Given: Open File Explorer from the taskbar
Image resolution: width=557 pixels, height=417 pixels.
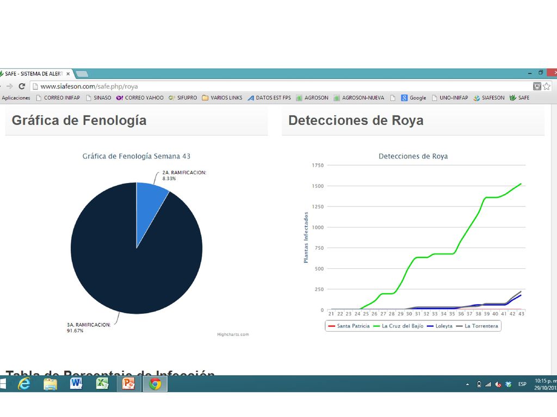Looking at the screenshot, I should click(50, 384).
